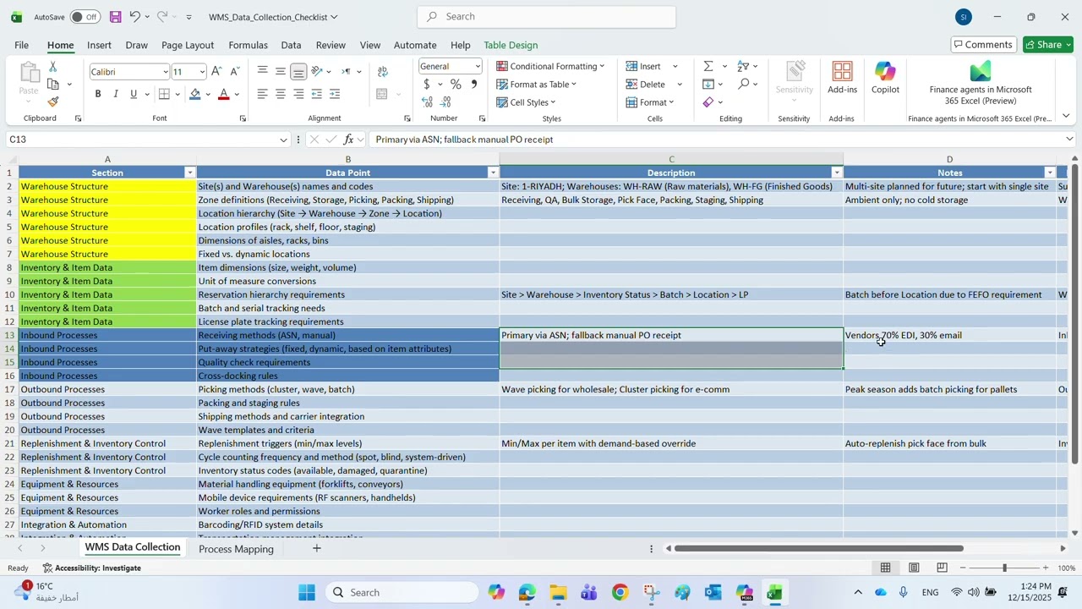Click the Insert Function fx icon
The image size is (1082, 609).
348,140
